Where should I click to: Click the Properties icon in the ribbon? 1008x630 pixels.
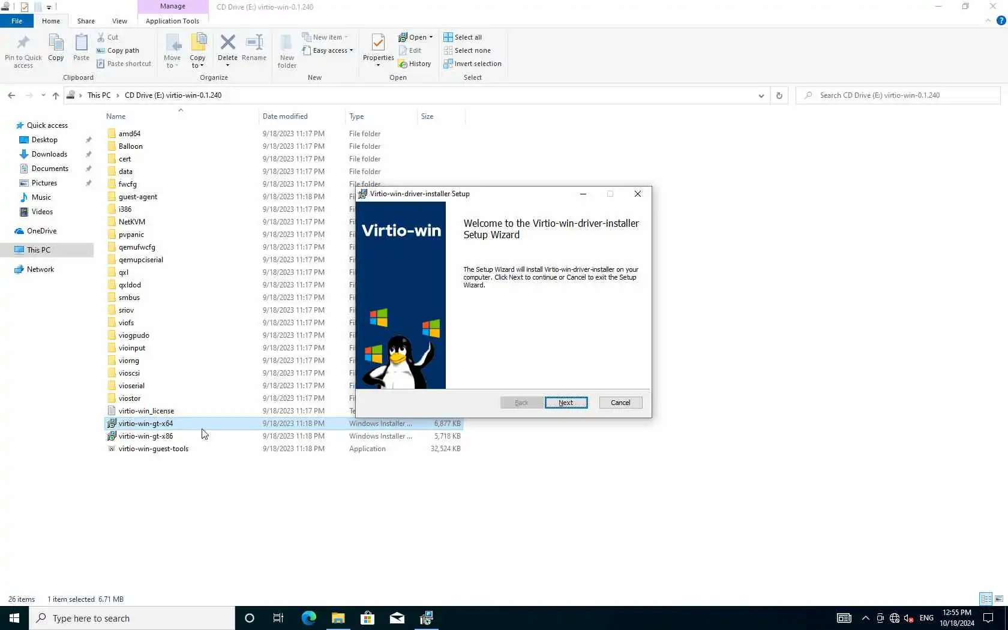(x=378, y=43)
